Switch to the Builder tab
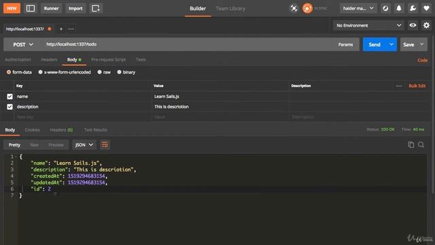This screenshot has width=435, height=245. pyautogui.click(x=198, y=9)
